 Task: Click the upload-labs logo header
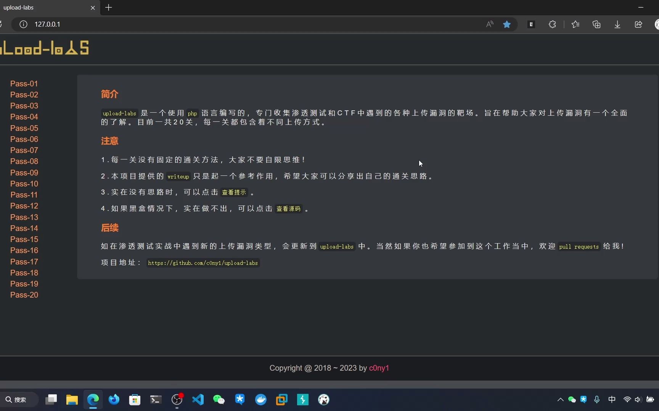pos(44,48)
